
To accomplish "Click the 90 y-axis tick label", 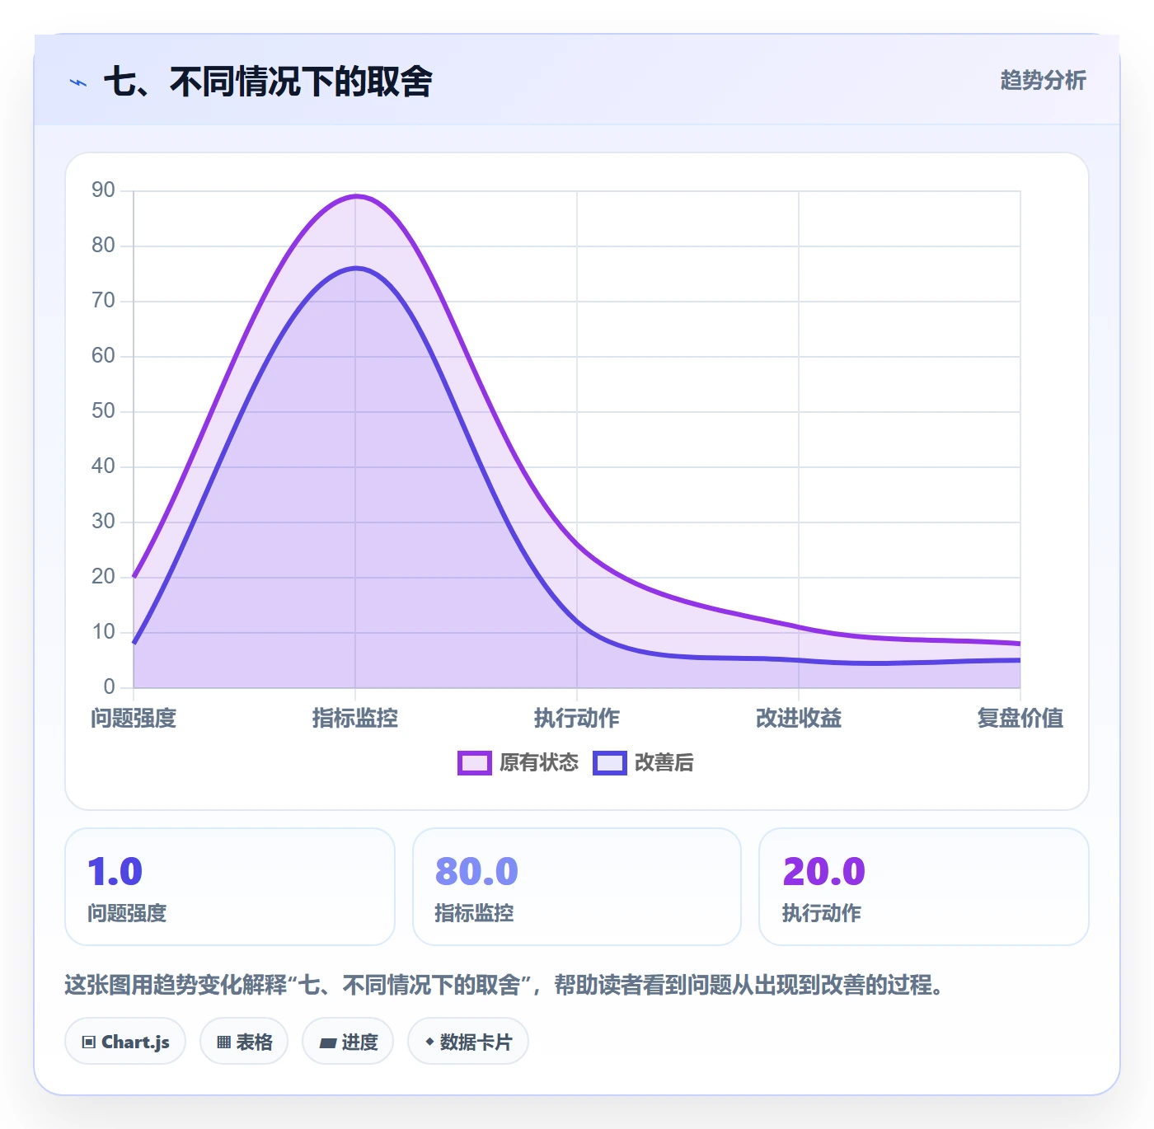I will click(103, 190).
